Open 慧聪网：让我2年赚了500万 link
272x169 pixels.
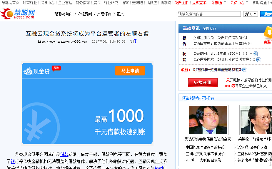223,53
